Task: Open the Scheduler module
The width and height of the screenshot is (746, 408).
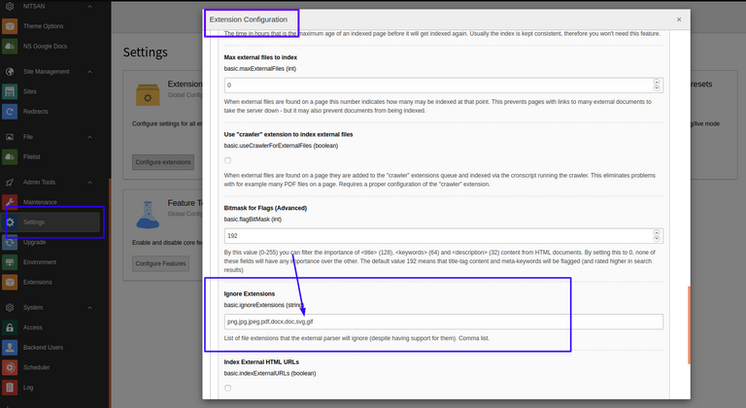Action: tap(39, 368)
